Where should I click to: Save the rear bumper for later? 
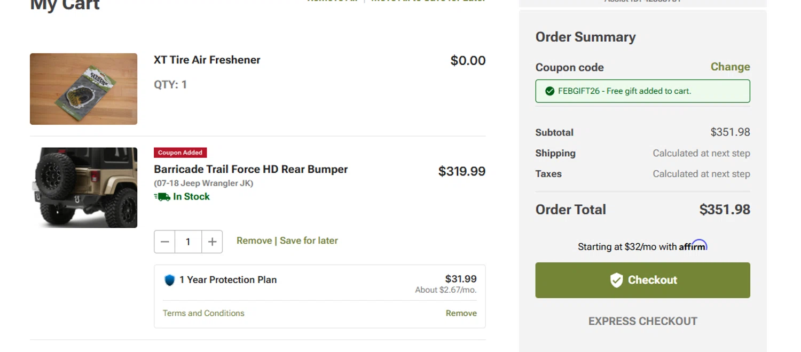click(x=309, y=241)
